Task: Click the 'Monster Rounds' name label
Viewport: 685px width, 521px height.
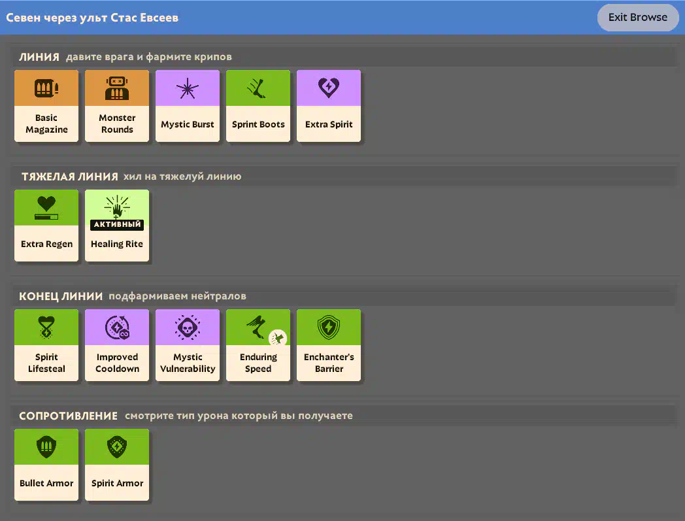Action: 117,124
